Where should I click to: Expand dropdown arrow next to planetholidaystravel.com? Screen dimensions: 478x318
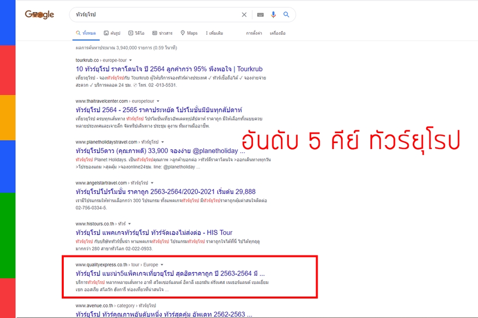(162, 142)
